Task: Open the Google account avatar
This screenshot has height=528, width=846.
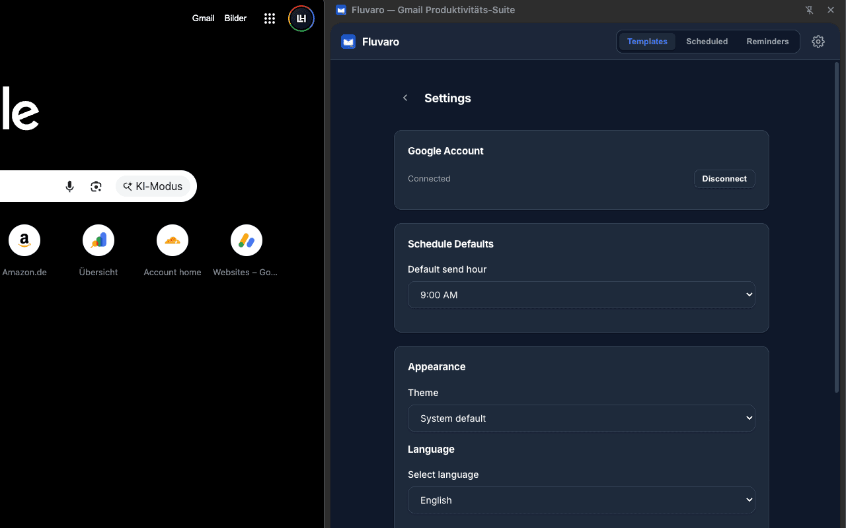Action: [301, 18]
